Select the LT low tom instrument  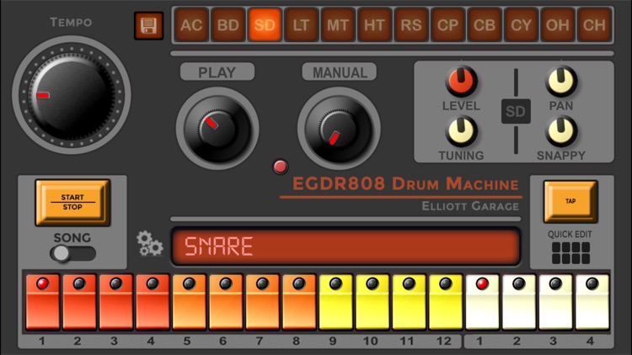pyautogui.click(x=301, y=25)
